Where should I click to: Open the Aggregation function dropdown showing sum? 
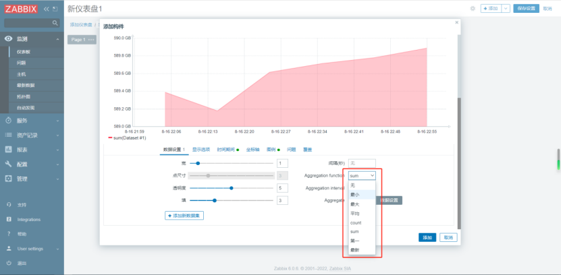point(362,176)
